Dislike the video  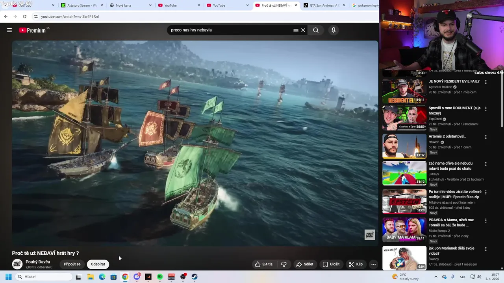pyautogui.click(x=284, y=264)
